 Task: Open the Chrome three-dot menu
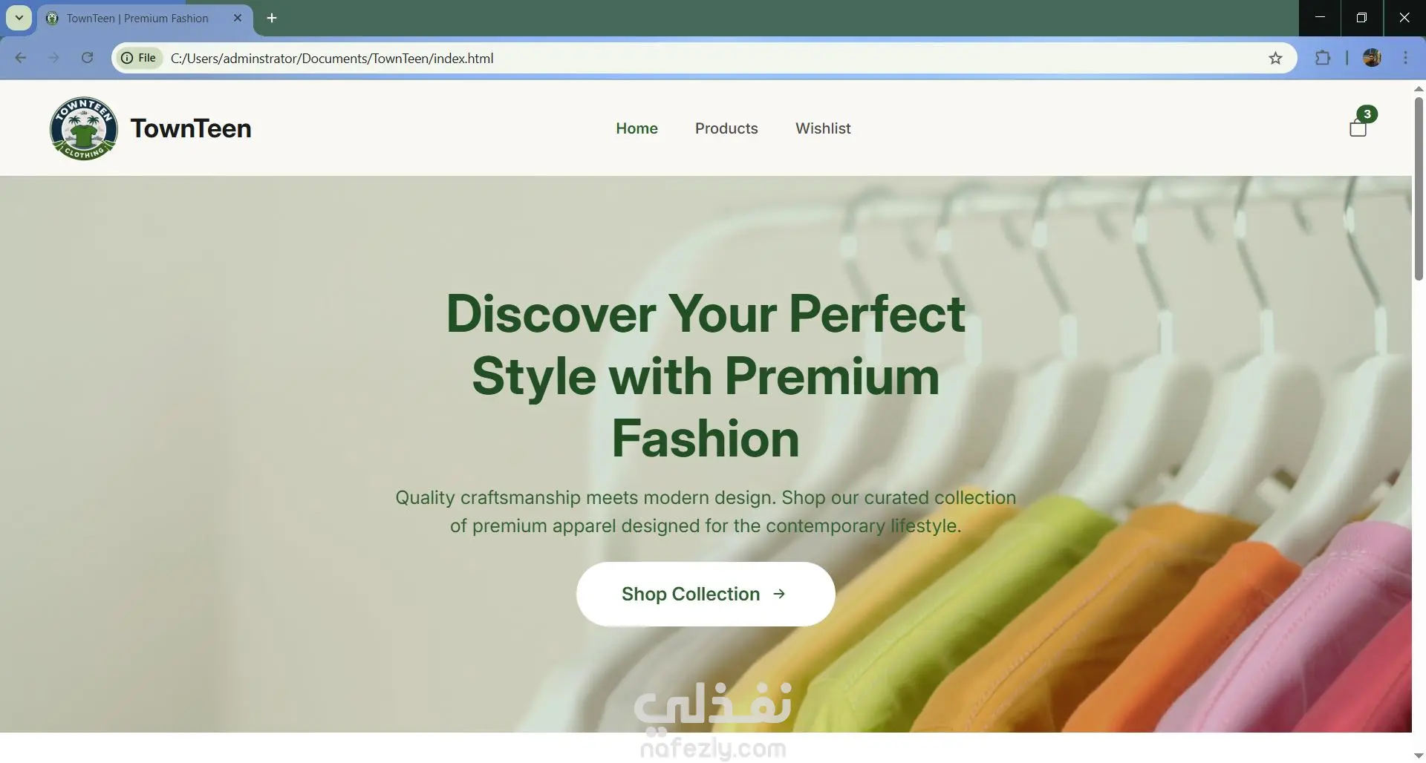point(1406,58)
